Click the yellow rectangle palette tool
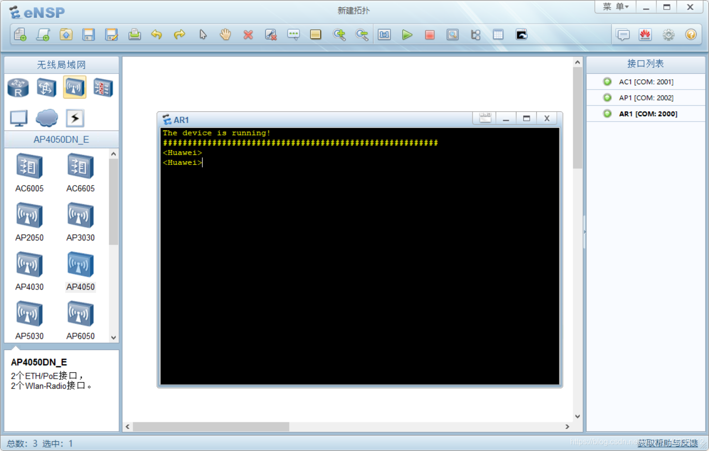Viewport: 709px width, 451px height. (x=316, y=34)
